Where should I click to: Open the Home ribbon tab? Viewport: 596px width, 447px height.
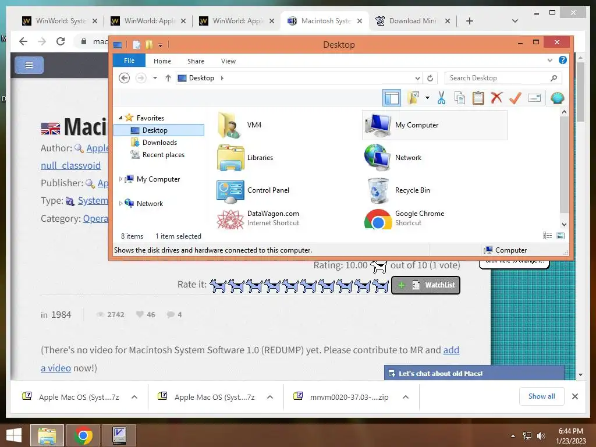[162, 61]
